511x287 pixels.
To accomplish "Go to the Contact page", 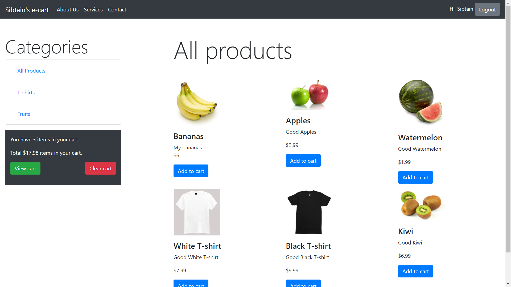I will [x=117, y=10].
